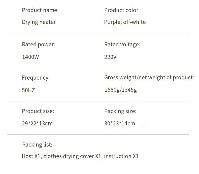Click the 'Packing list:' label
This screenshot has height=174, width=199.
coord(37,145)
